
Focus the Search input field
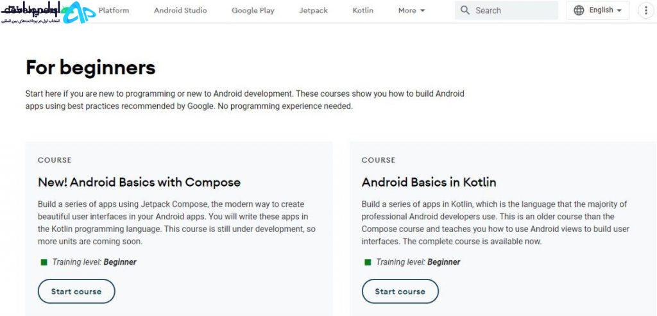click(x=507, y=10)
